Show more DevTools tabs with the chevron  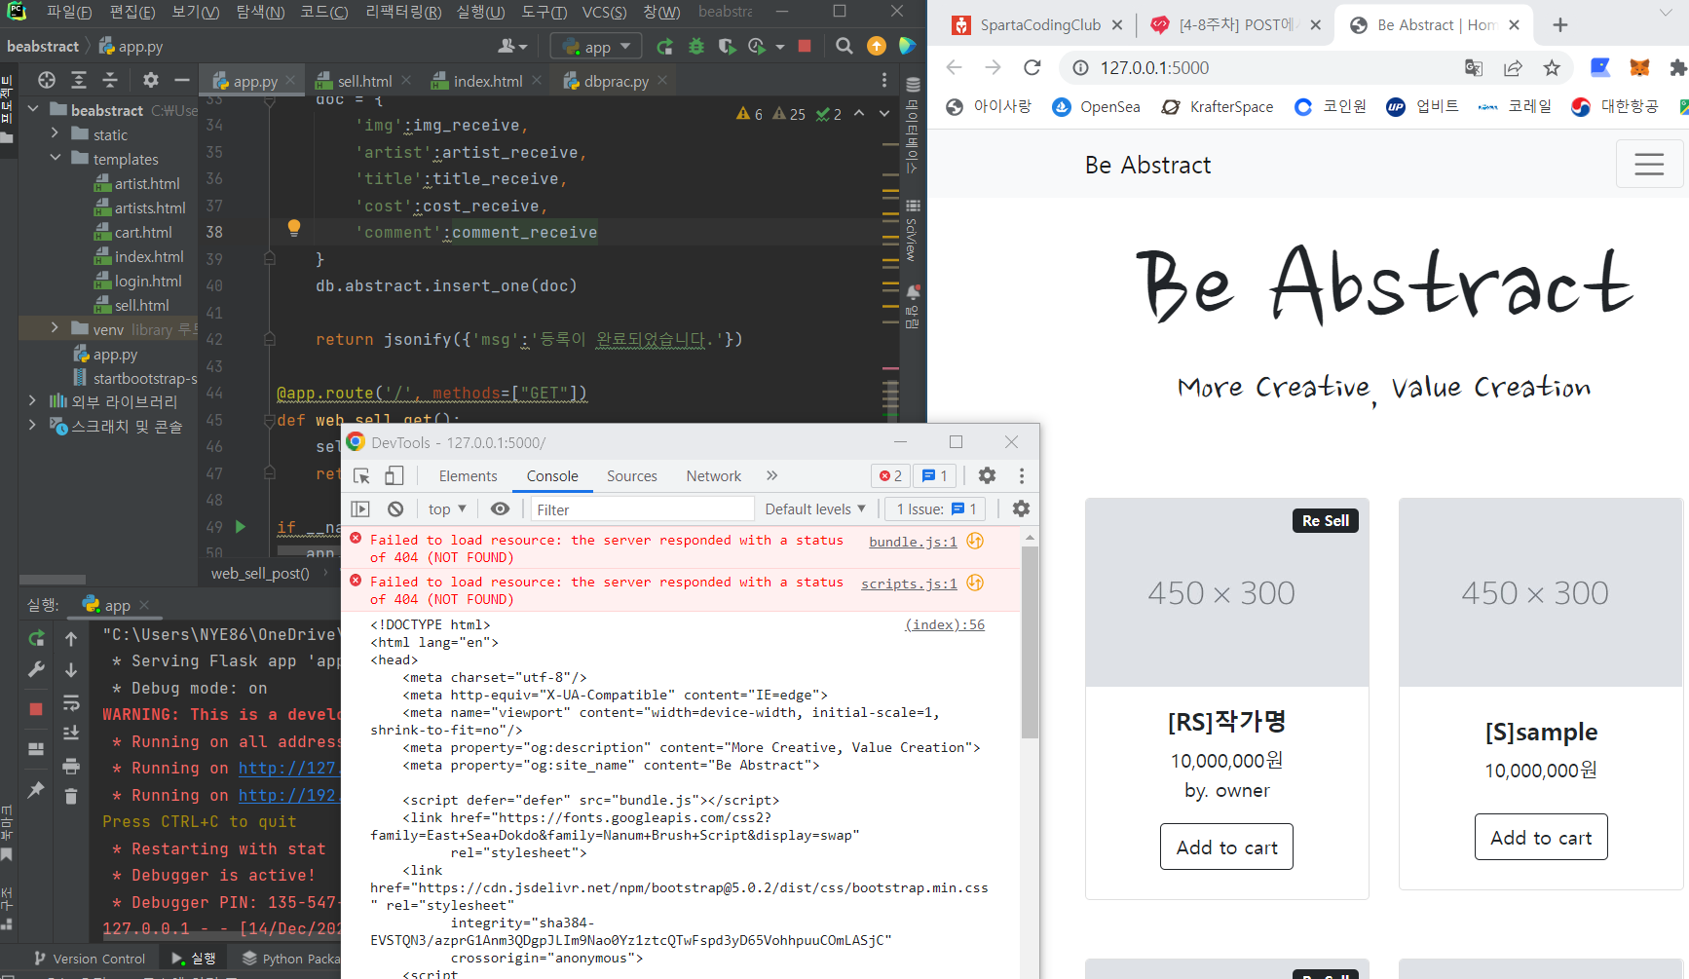pyautogui.click(x=771, y=475)
